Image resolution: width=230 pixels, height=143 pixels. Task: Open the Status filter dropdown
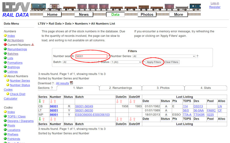point(126,62)
